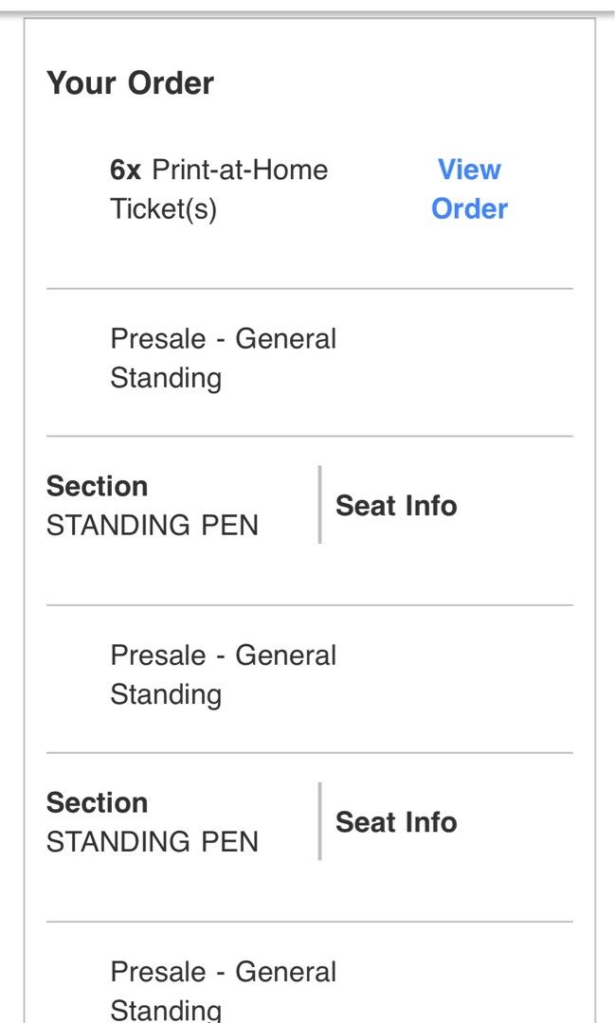Viewport: 615px width, 1023px height.
Task: Click the second Section header text
Action: tap(97, 802)
